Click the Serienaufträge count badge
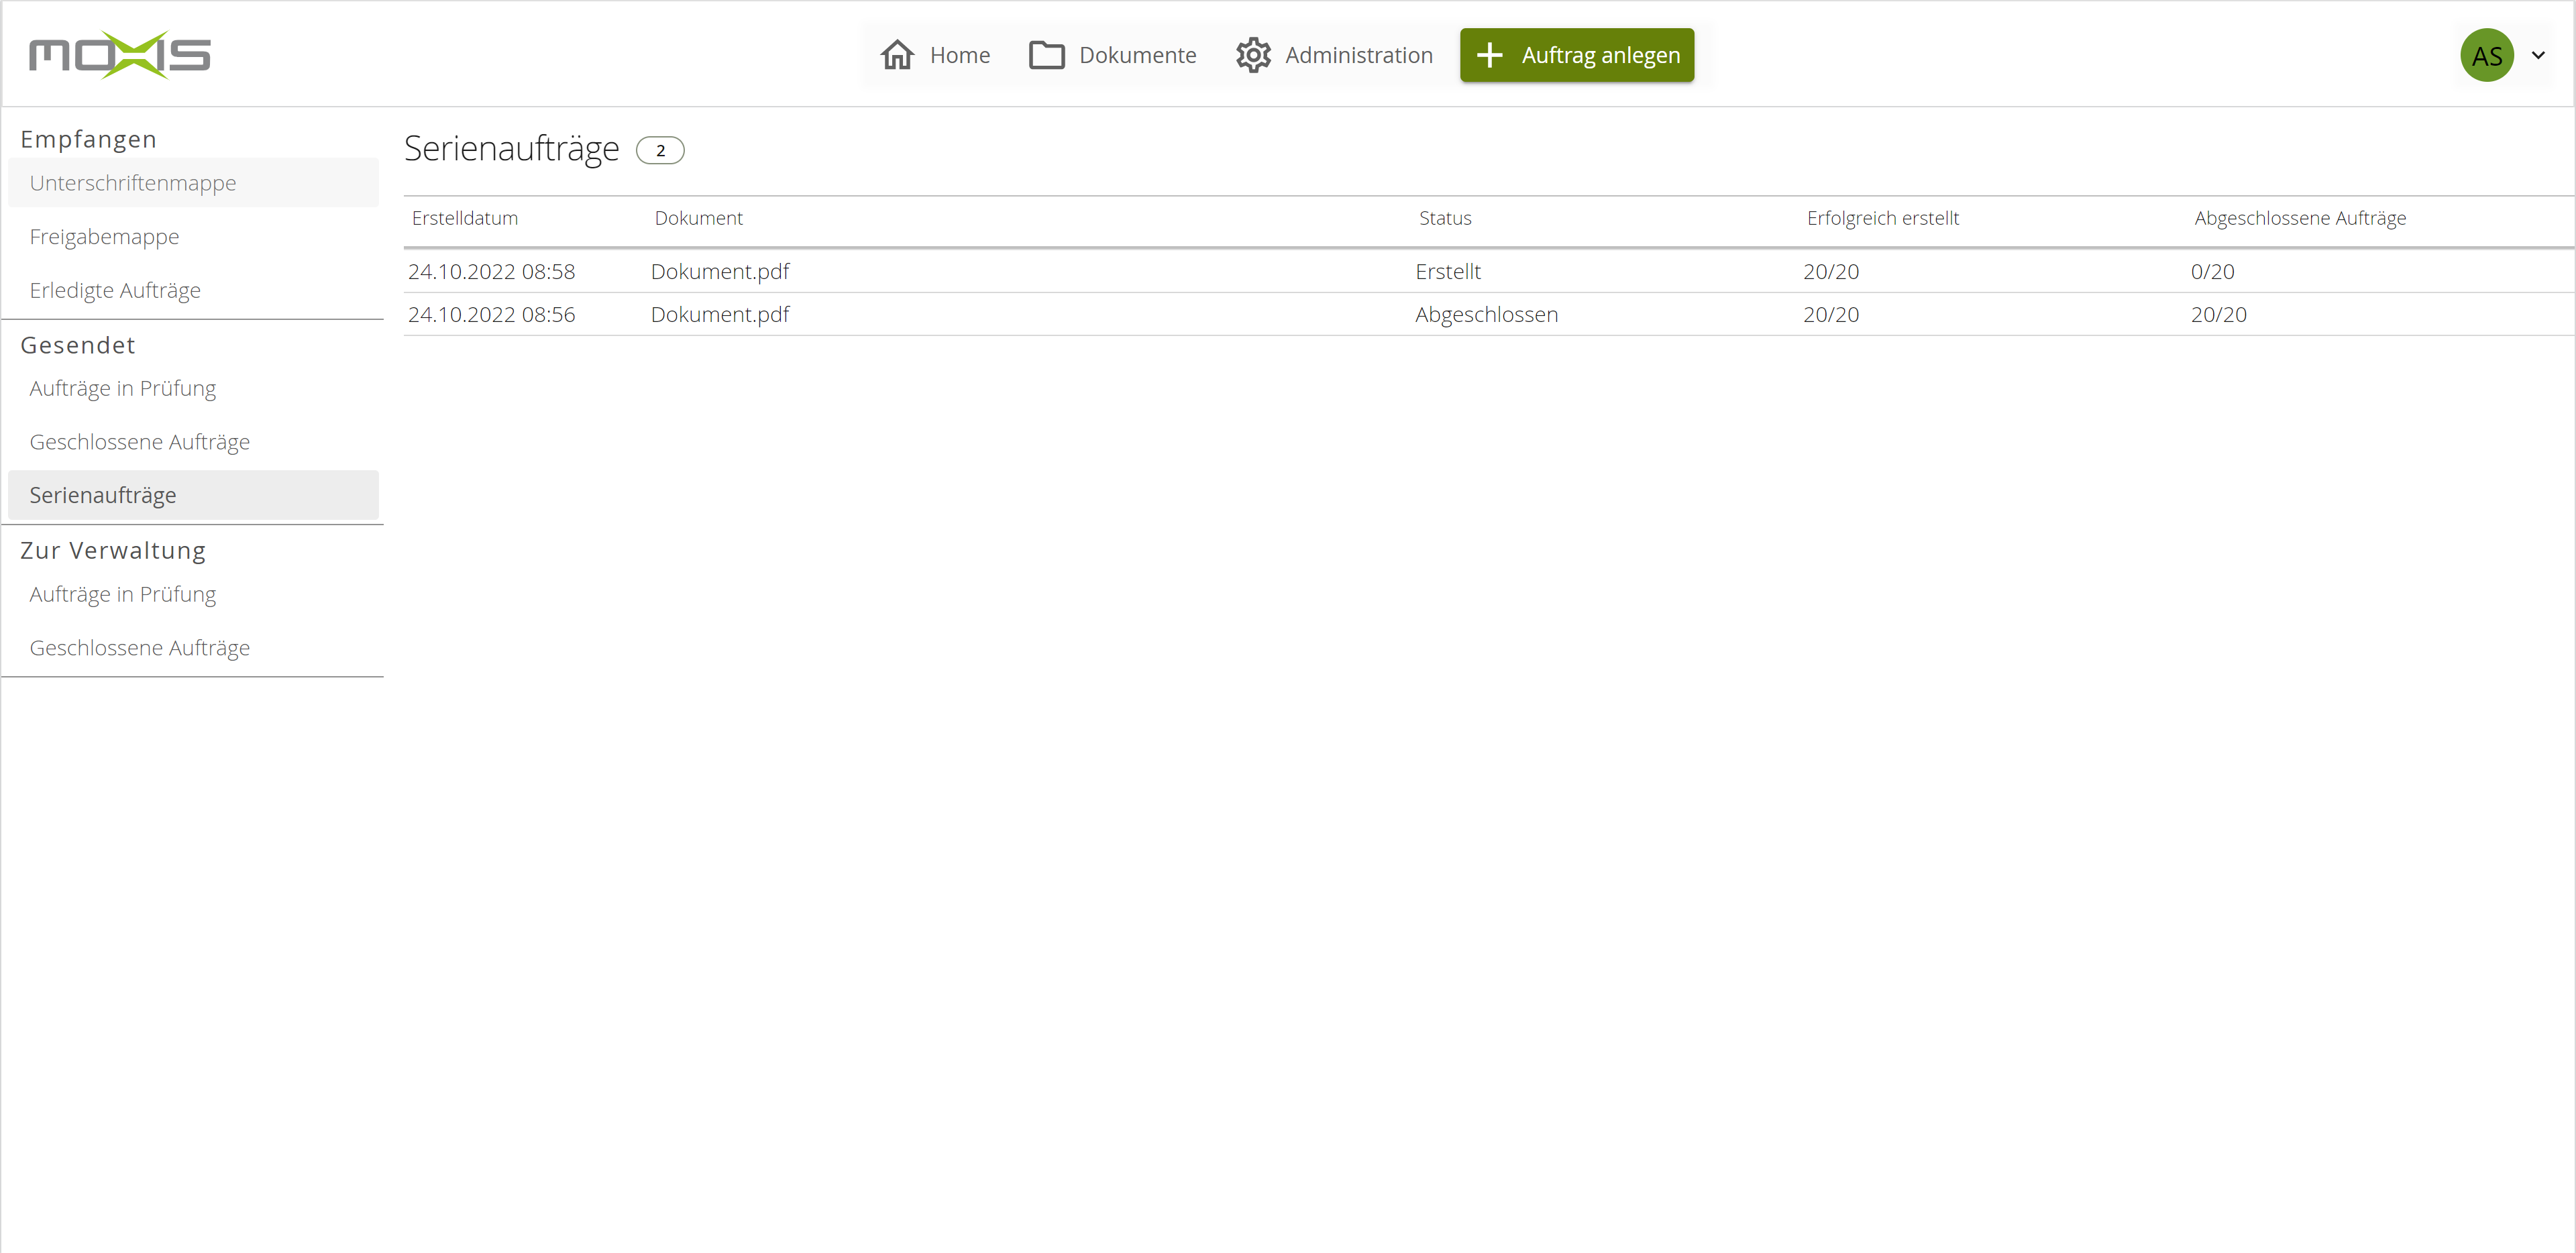Image resolution: width=2576 pixels, height=1253 pixels. point(660,150)
